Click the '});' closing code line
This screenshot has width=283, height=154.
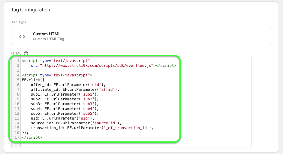click(x=25, y=133)
